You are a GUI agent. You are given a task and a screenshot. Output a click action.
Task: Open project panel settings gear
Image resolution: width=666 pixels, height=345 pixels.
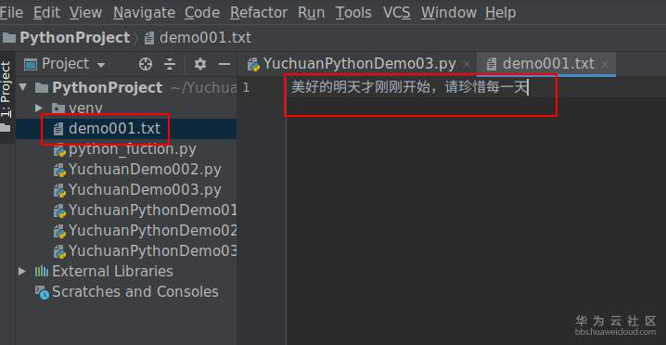pyautogui.click(x=200, y=64)
